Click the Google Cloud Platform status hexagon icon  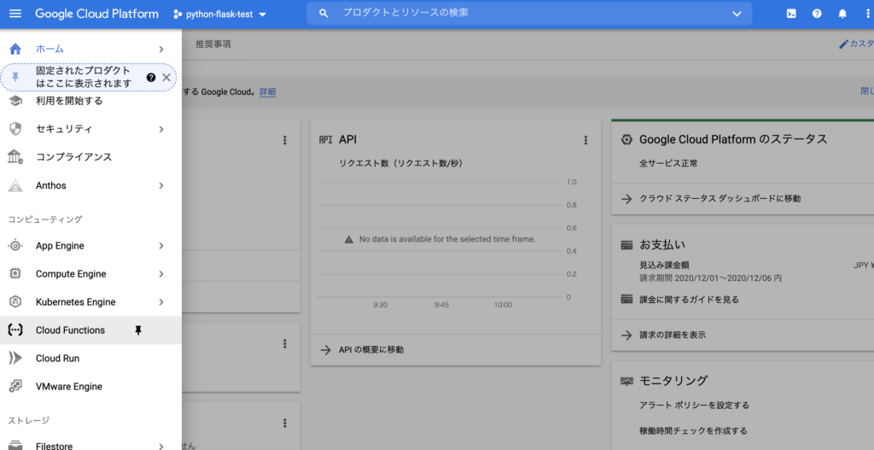coord(626,140)
